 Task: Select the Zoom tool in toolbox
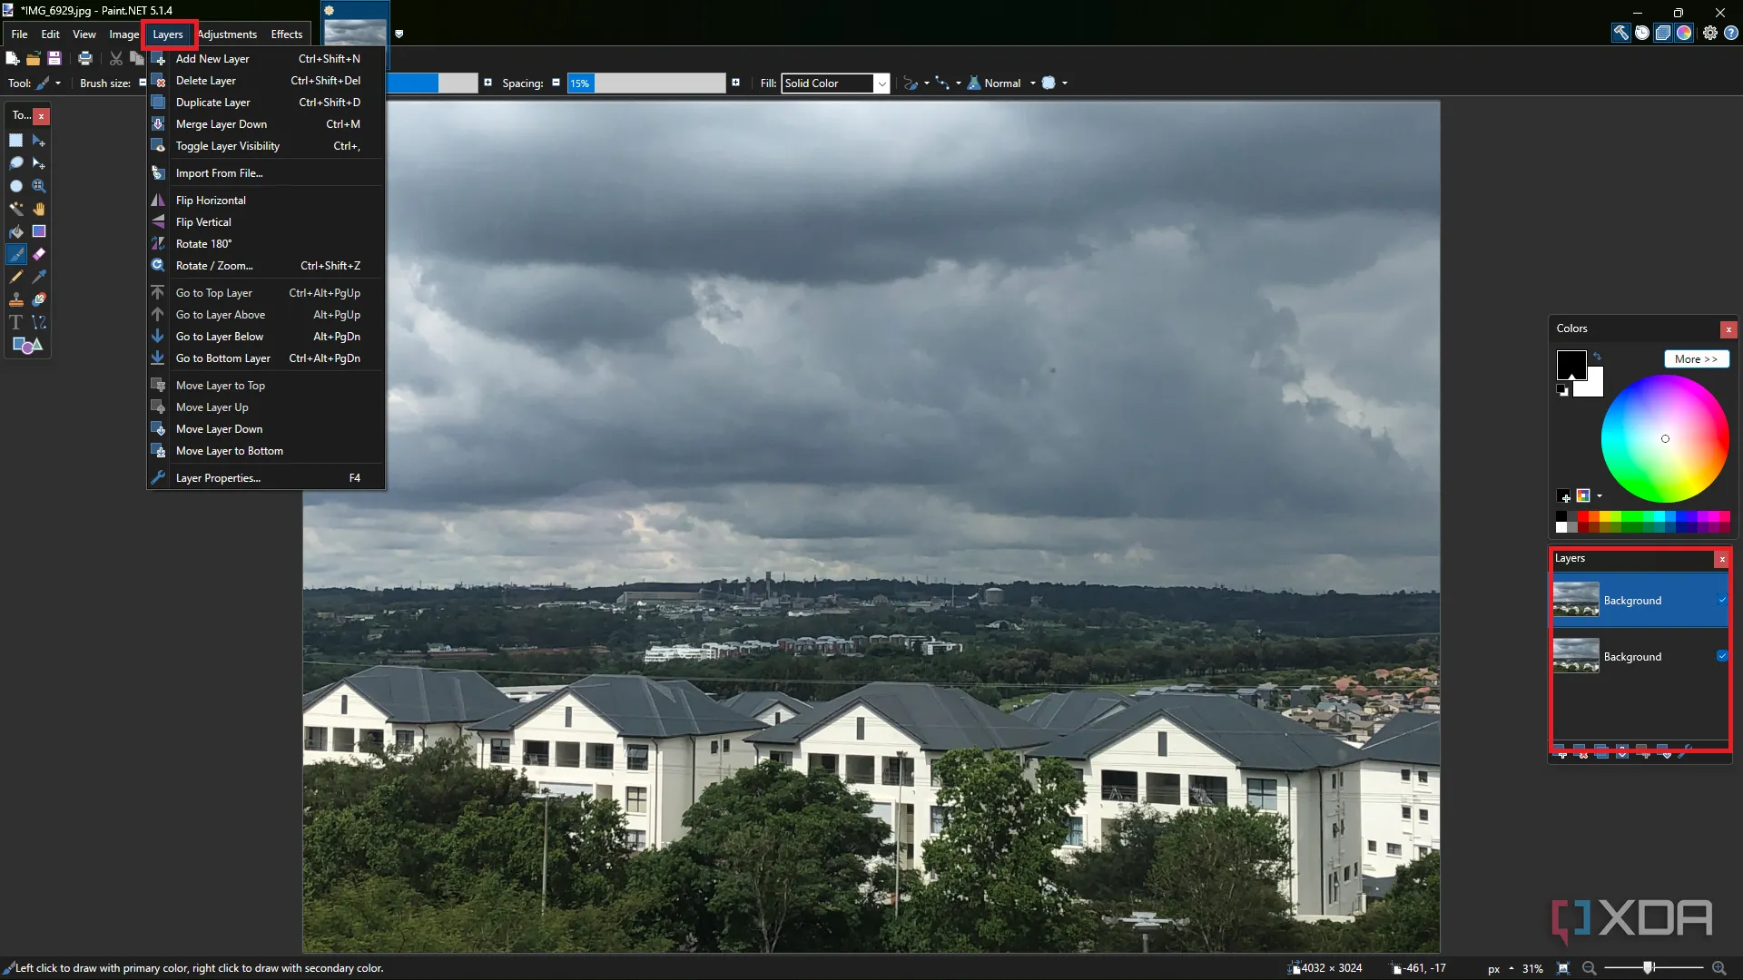coord(39,186)
